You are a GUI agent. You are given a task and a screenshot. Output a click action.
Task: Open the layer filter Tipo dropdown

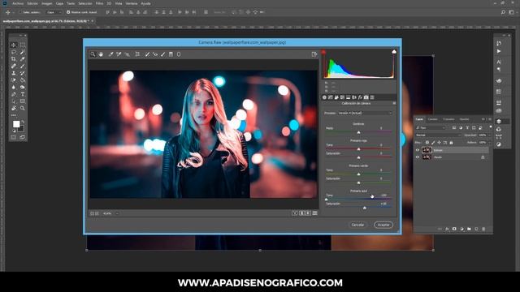point(431,128)
